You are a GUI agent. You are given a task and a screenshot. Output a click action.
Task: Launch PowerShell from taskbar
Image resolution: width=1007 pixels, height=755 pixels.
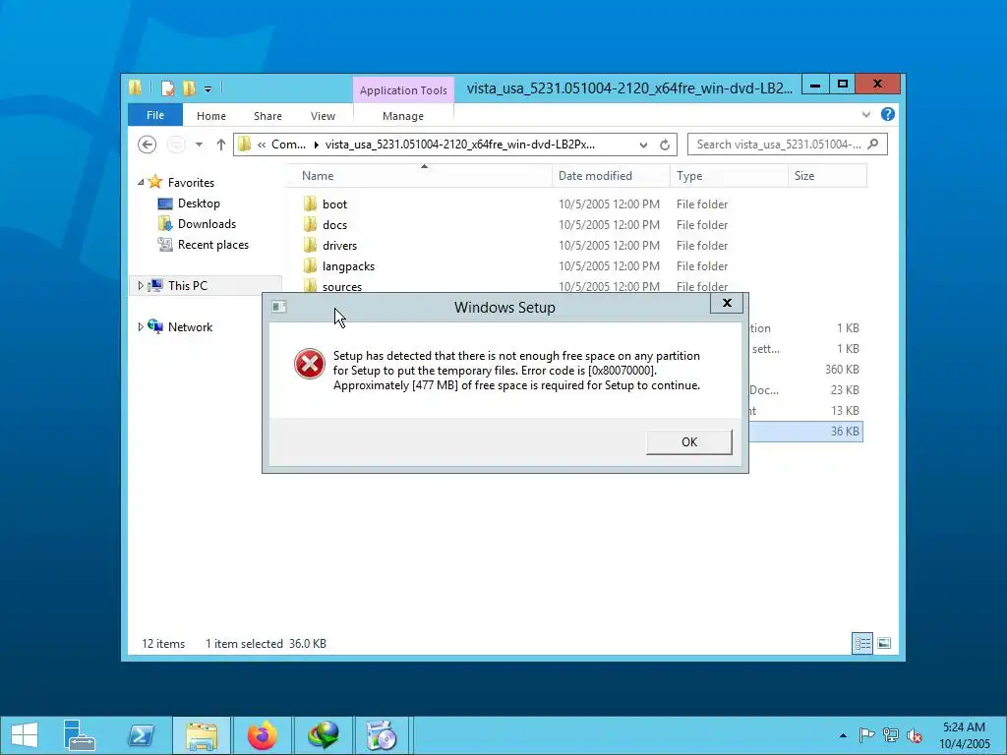(141, 735)
